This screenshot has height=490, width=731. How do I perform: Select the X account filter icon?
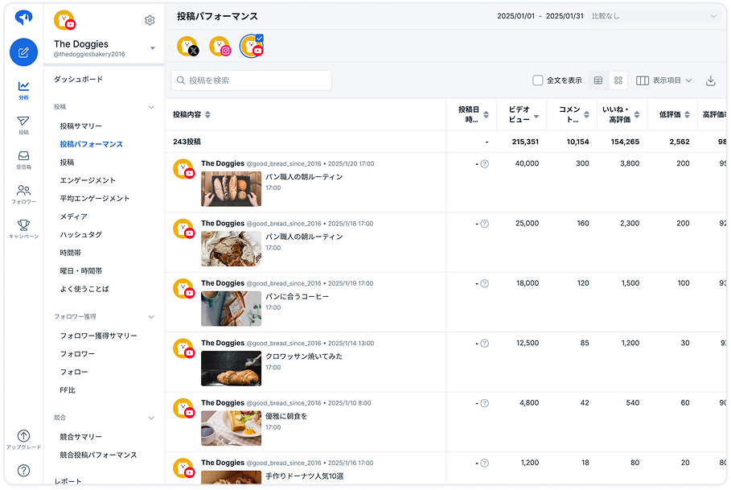[x=188, y=47]
